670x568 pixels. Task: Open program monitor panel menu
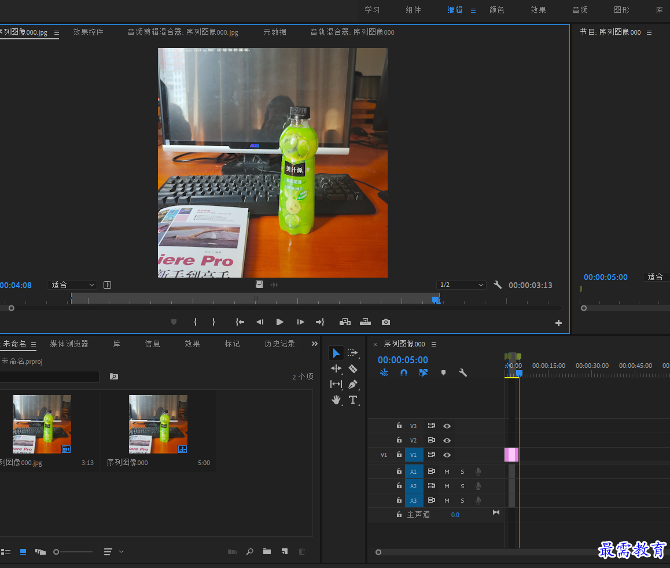click(649, 32)
